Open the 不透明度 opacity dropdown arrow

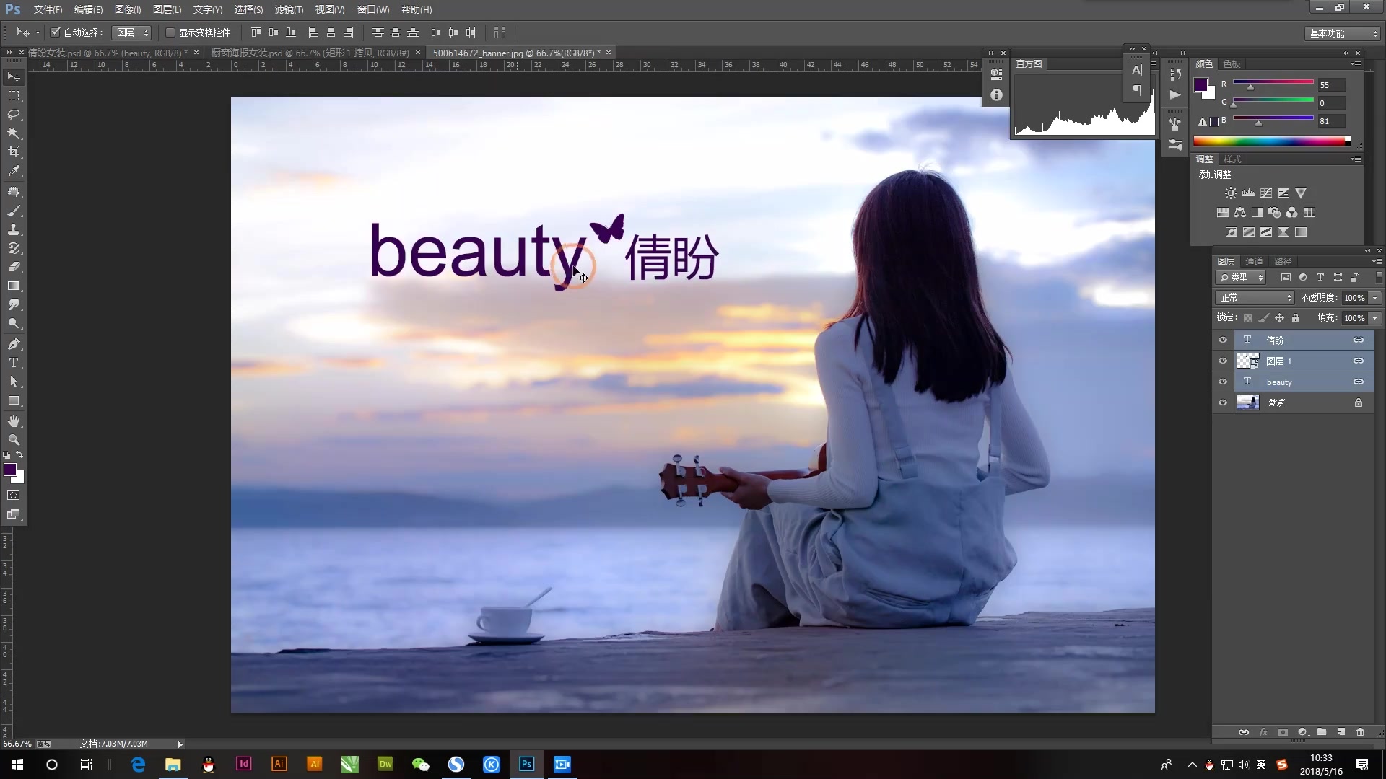(x=1374, y=297)
